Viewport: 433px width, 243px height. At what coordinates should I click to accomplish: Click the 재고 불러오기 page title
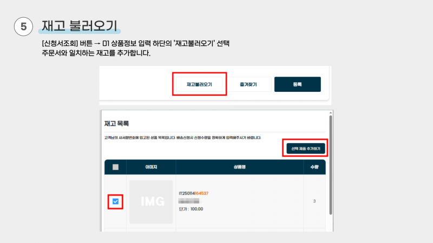click(80, 26)
